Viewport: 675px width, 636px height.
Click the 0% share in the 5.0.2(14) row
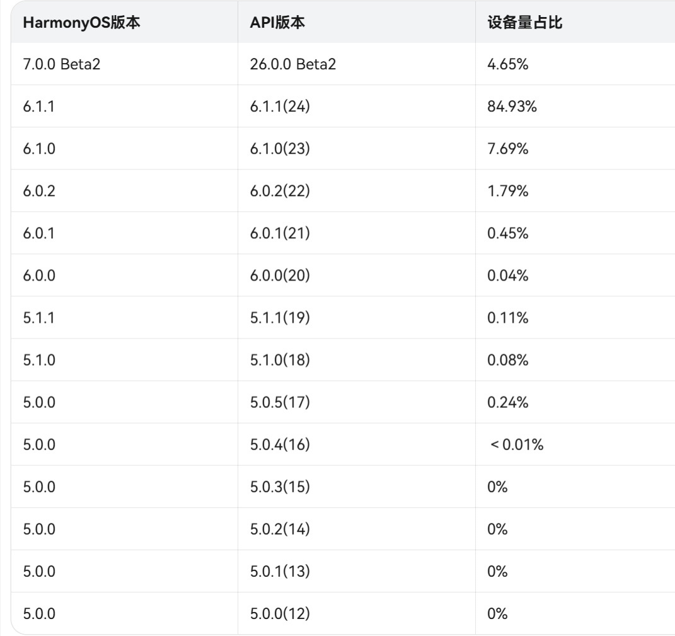tap(497, 529)
